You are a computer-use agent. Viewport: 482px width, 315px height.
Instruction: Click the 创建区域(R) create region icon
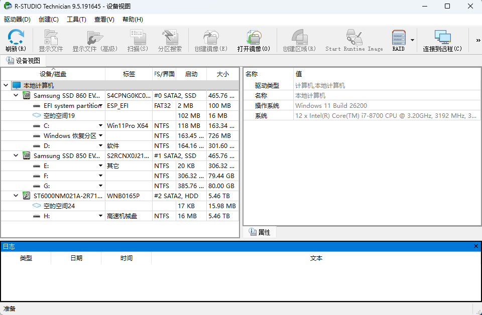[x=299, y=40]
